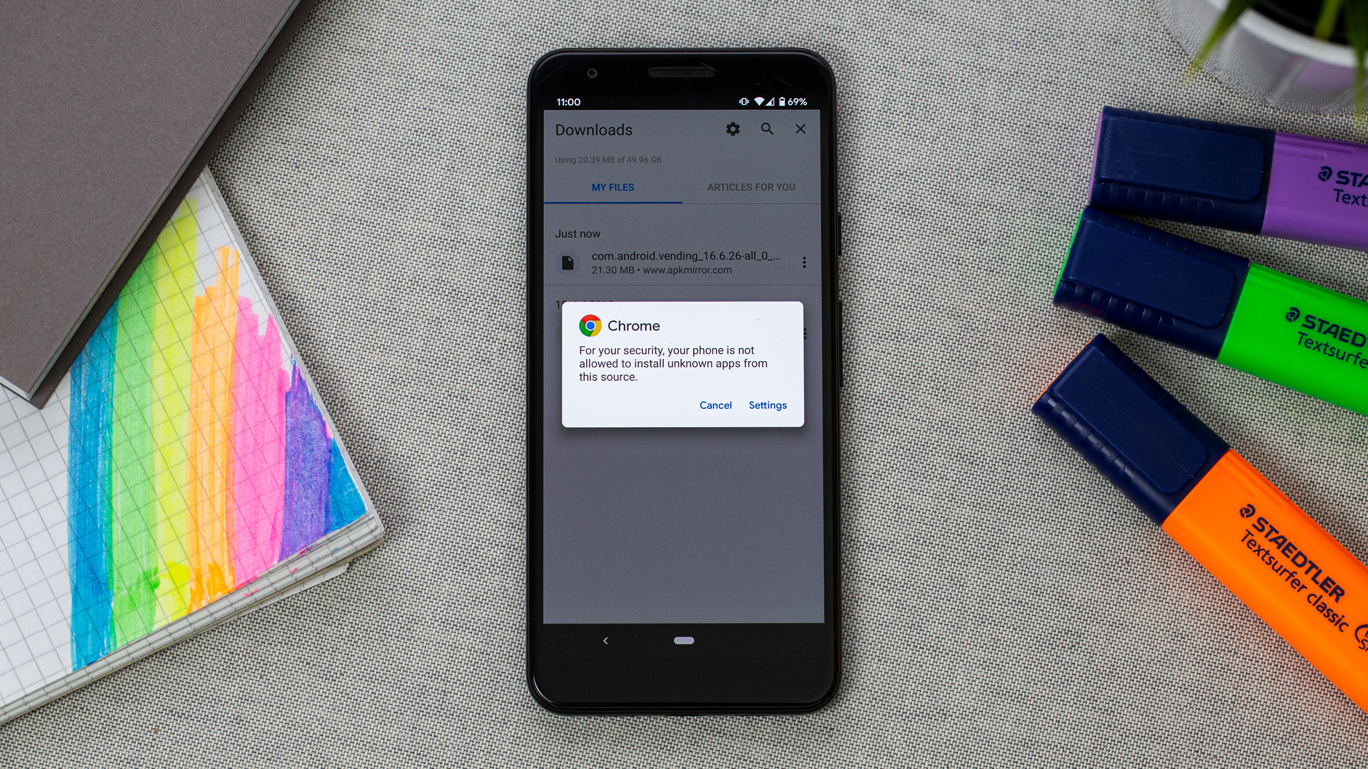This screenshot has height=769, width=1368.
Task: Expand the Just now section
Action: point(577,233)
